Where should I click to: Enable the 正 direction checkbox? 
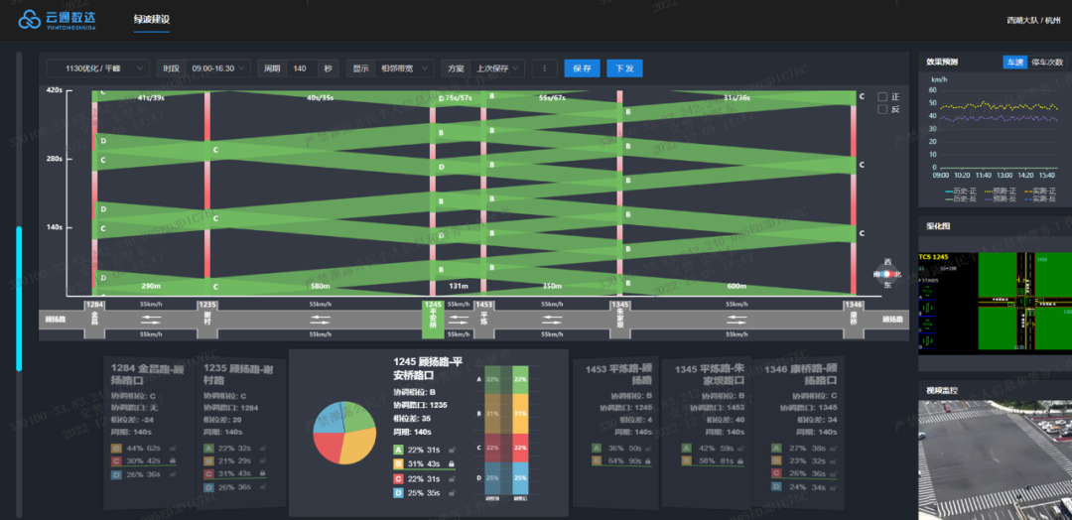tap(882, 97)
